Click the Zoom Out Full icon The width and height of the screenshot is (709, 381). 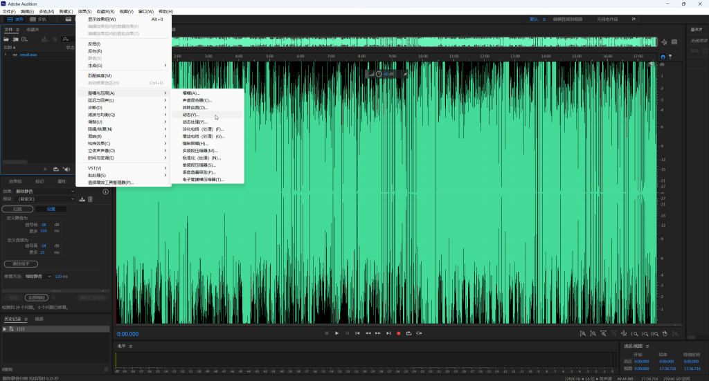624,333
